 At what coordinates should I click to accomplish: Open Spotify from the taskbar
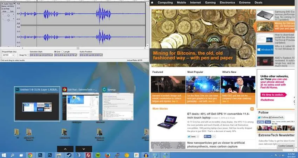click(98, 155)
